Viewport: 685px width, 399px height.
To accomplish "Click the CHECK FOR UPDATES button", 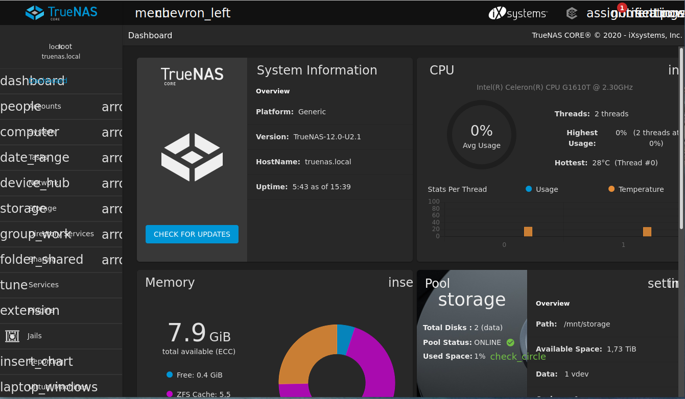I will tap(192, 234).
